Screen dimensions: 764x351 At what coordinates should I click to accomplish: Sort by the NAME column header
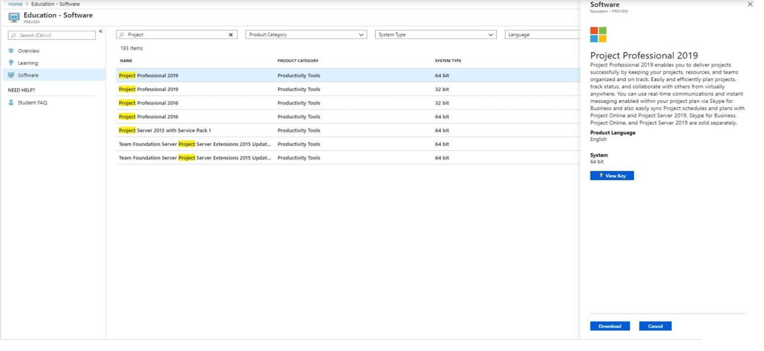[126, 60]
